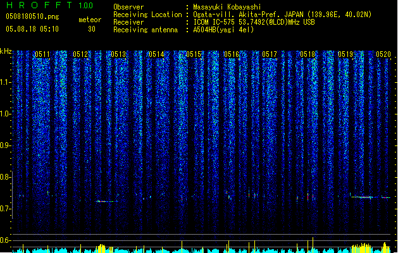Click the yellow signal burst under 0520
This screenshot has height=253, width=398.
point(386,248)
